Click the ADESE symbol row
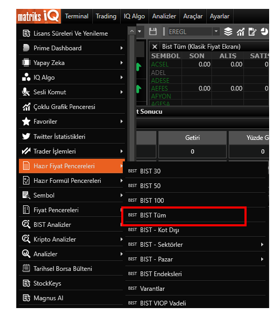277x317 pixels. (x=209, y=81)
